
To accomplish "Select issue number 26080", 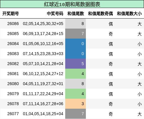I will point(13,84).
